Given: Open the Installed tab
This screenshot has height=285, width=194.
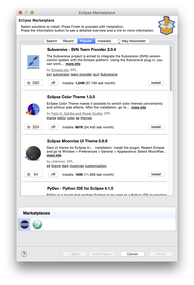Looking at the screenshot, I should (x=104, y=41).
